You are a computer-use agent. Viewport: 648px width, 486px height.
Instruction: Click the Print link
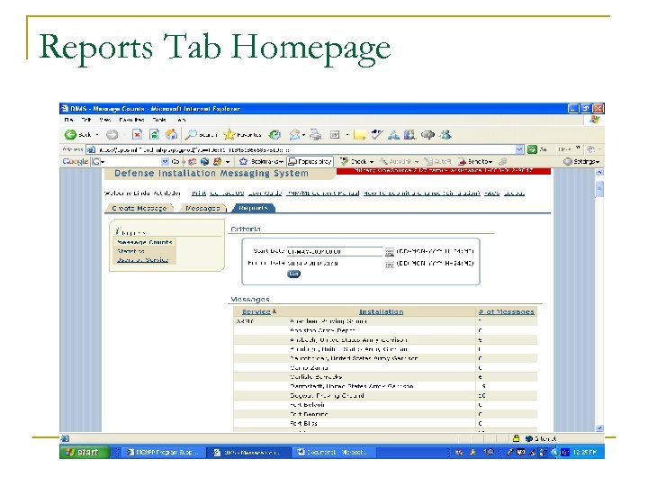pyautogui.click(x=199, y=193)
